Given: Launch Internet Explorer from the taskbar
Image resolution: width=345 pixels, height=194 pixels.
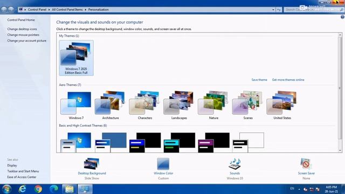Looking at the screenshot, I should (x=22, y=189).
